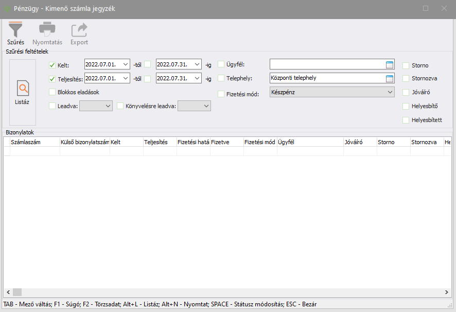
Task: Click the Ügyfél column header in grid
Action: pyautogui.click(x=310, y=142)
